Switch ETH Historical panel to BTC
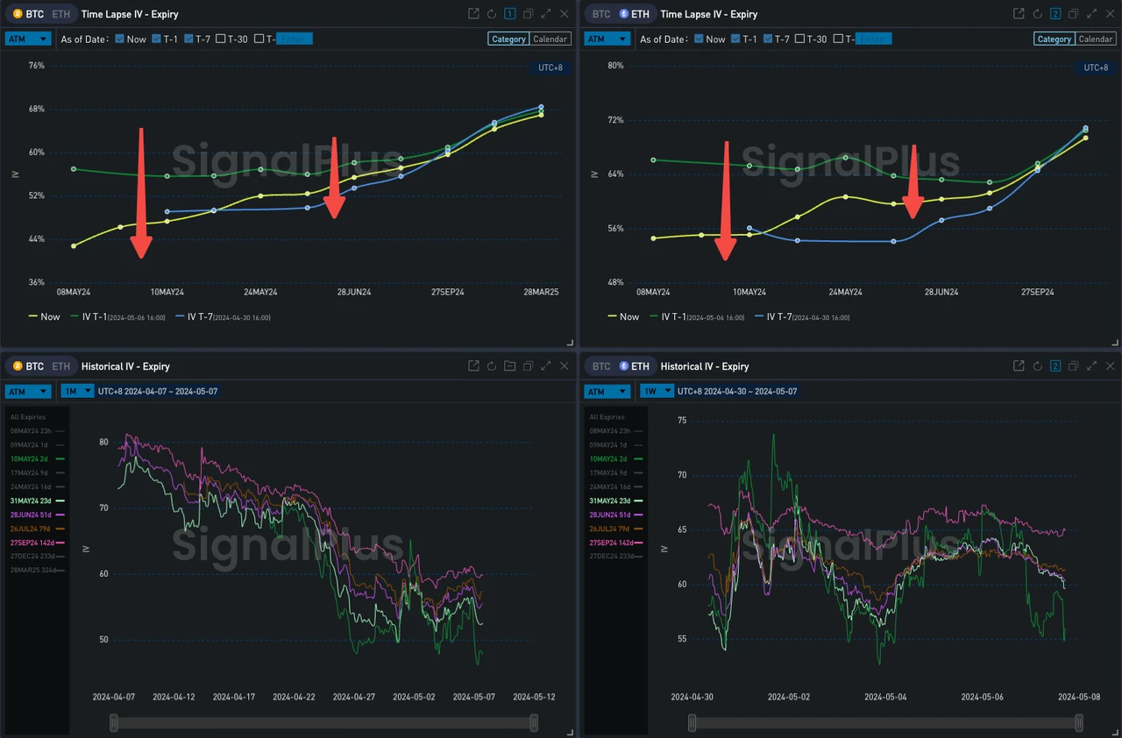1122x738 pixels. tap(600, 365)
